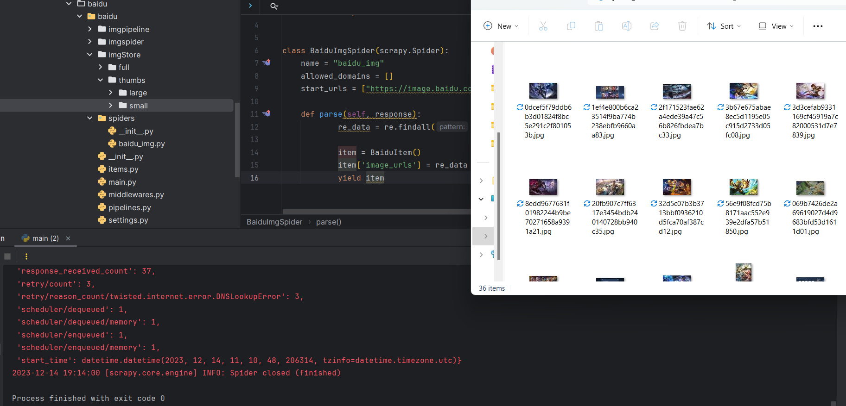Click the project tree vertical scrollbar
846x406 pixels.
pyautogui.click(x=237, y=140)
